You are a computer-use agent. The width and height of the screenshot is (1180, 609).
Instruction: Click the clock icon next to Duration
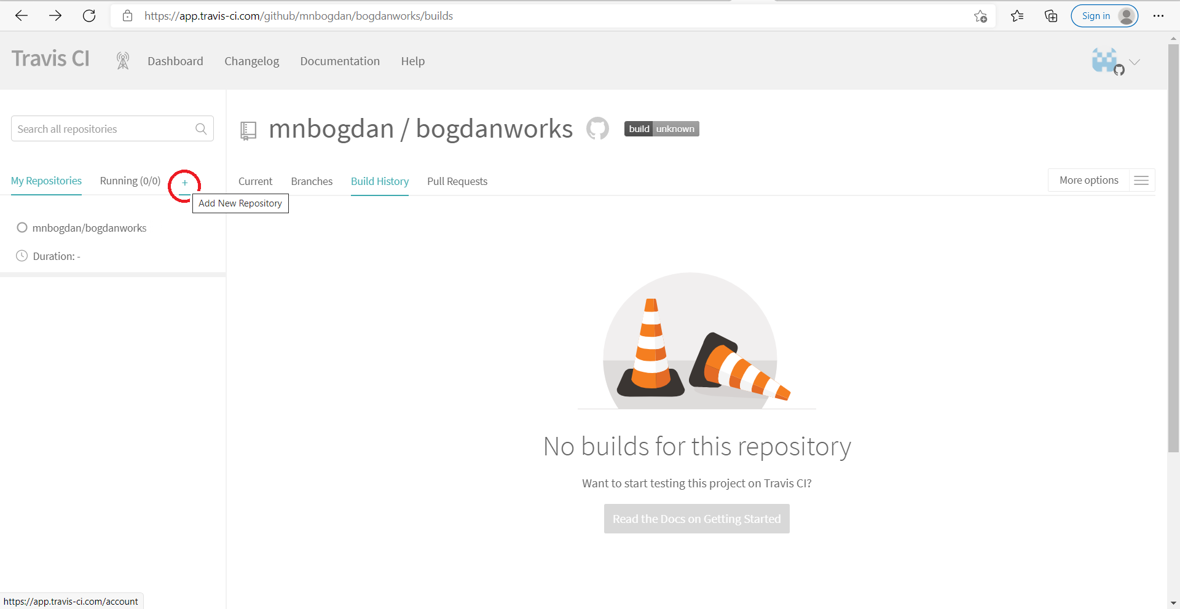[22, 256]
